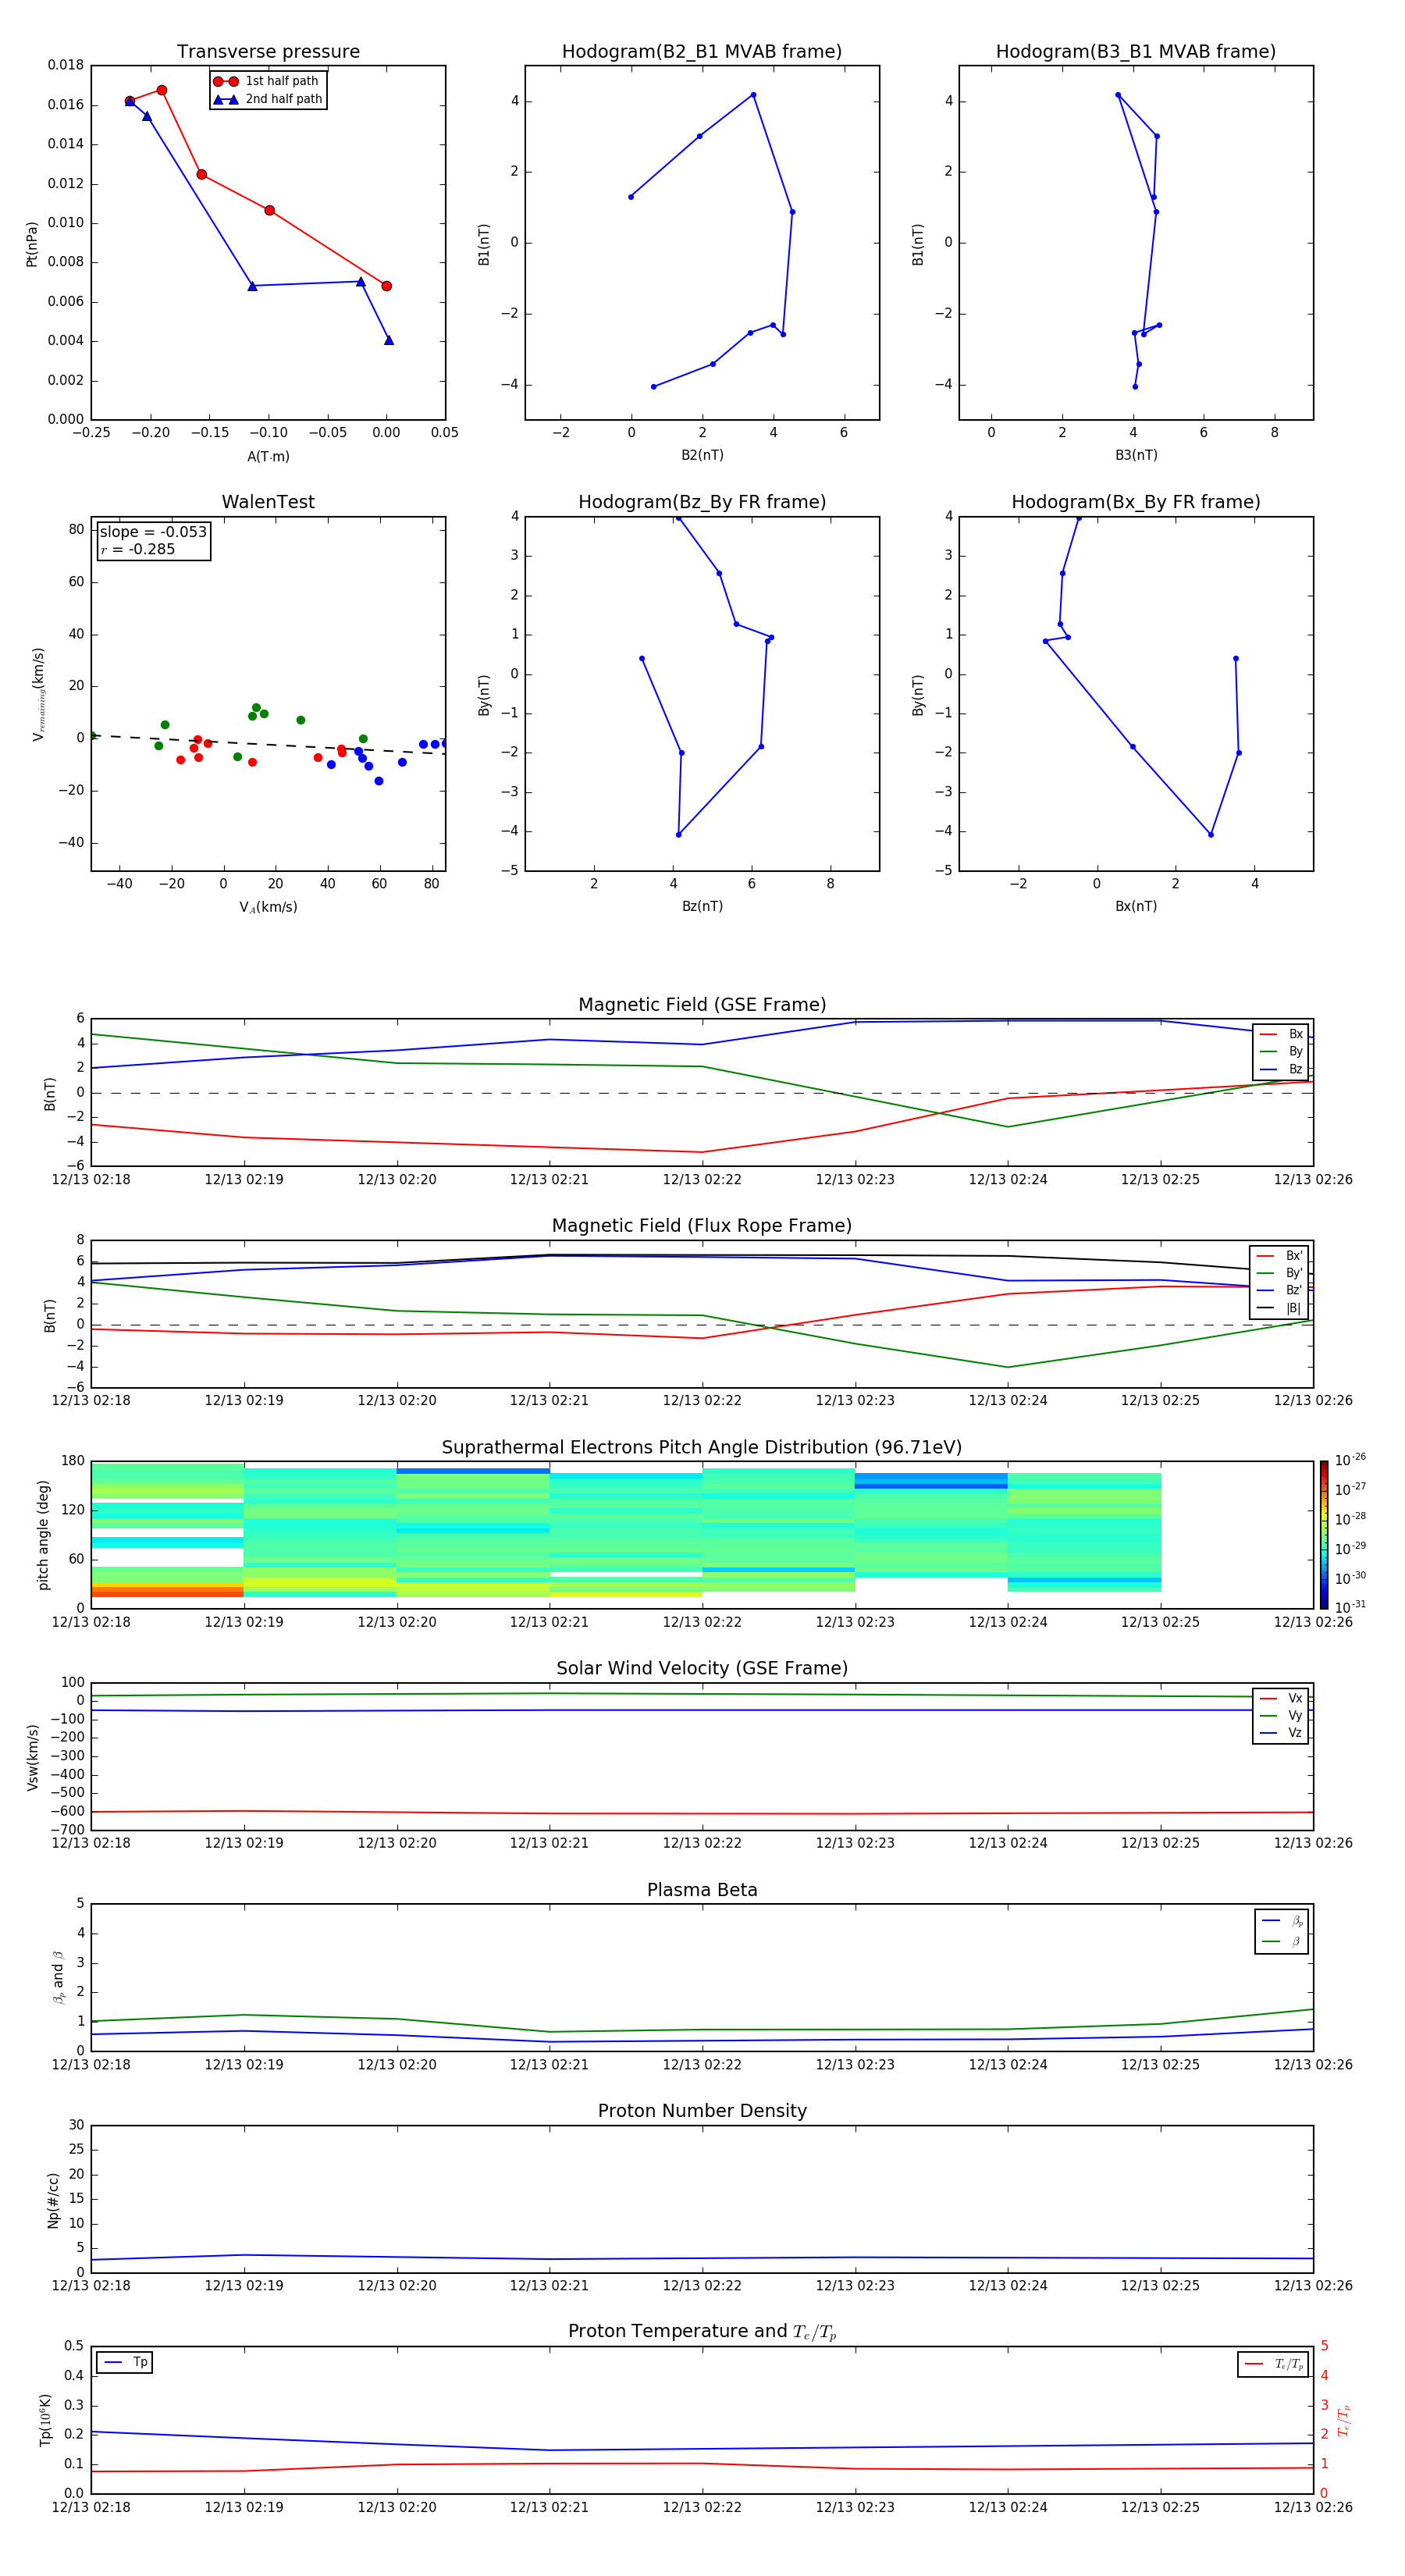The width and height of the screenshot is (1405, 2576).
Task: Select the Bx' entry in Flux Rope legend
Action: click(1279, 1256)
